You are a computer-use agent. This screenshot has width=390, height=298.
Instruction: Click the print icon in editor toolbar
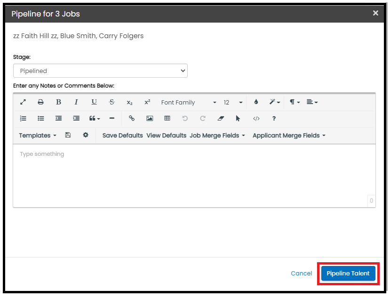41,102
